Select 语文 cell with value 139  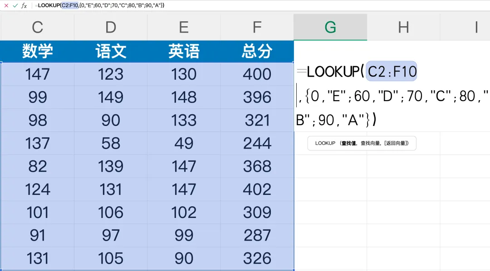point(111,166)
